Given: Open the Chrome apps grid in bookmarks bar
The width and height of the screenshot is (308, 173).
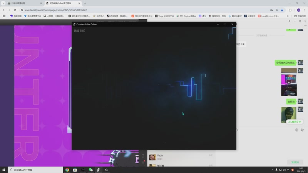Looking at the screenshot, I should (x=4, y=16).
